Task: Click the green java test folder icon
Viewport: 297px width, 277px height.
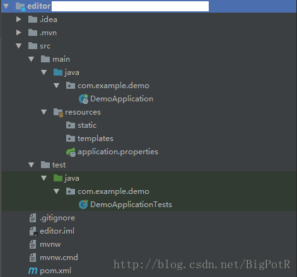Action: tap(58, 178)
